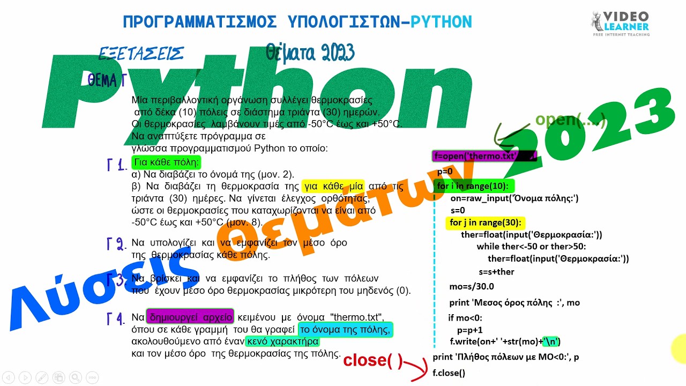Screen dimensions: 686x386
Task: Click the line 'mo=s/30.0'
Action: pyautogui.click(x=472, y=287)
